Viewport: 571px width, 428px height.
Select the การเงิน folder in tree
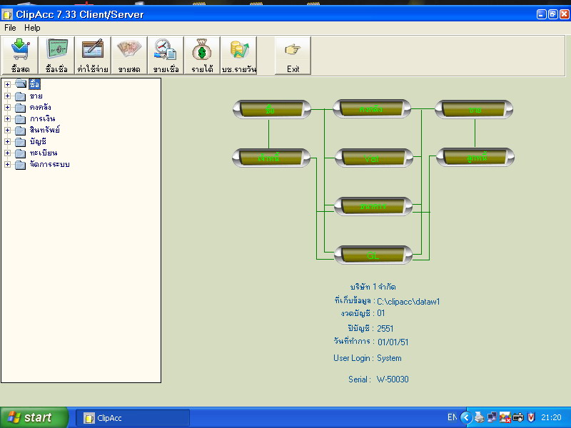[x=42, y=118]
